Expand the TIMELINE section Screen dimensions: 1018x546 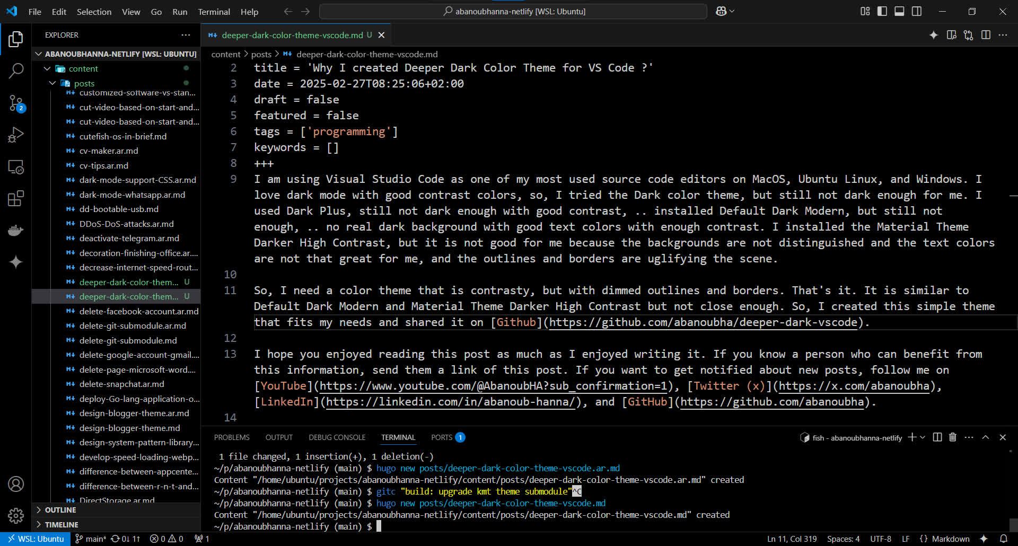[62, 525]
